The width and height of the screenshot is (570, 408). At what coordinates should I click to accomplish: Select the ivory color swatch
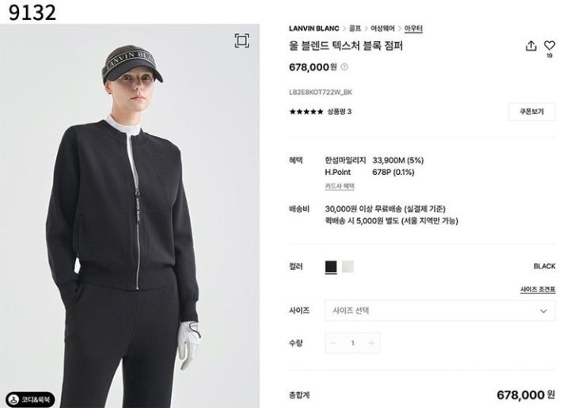(348, 266)
